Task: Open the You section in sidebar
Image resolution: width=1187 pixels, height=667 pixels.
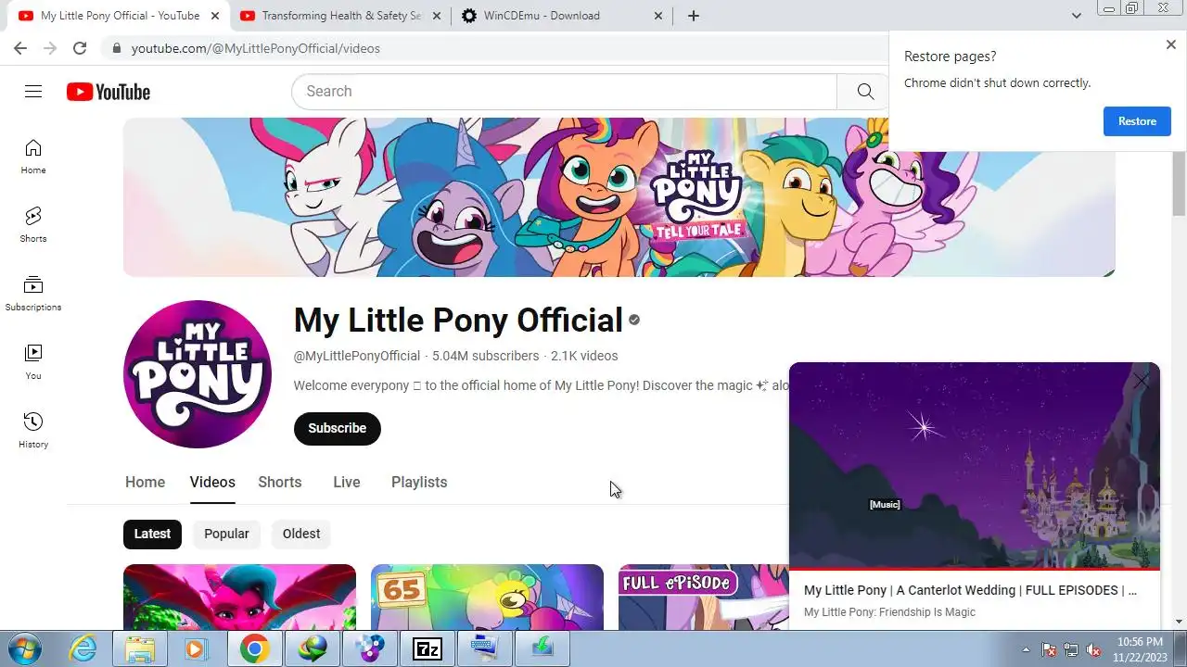Action: (33, 362)
